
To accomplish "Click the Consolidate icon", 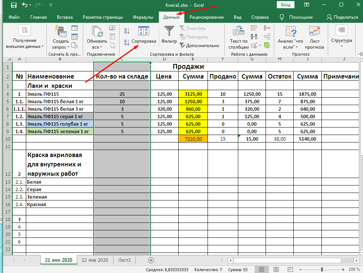I will [267, 28].
